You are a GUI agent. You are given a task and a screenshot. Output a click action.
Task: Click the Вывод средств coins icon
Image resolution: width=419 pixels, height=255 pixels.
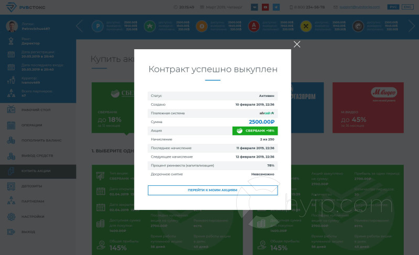pyautogui.click(x=11, y=156)
